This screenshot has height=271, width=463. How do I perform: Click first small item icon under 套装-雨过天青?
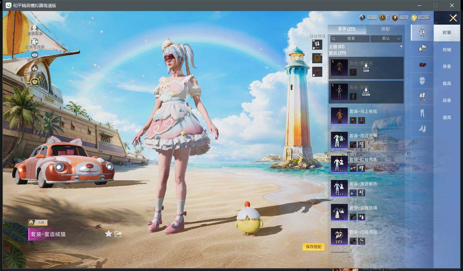coord(353,145)
